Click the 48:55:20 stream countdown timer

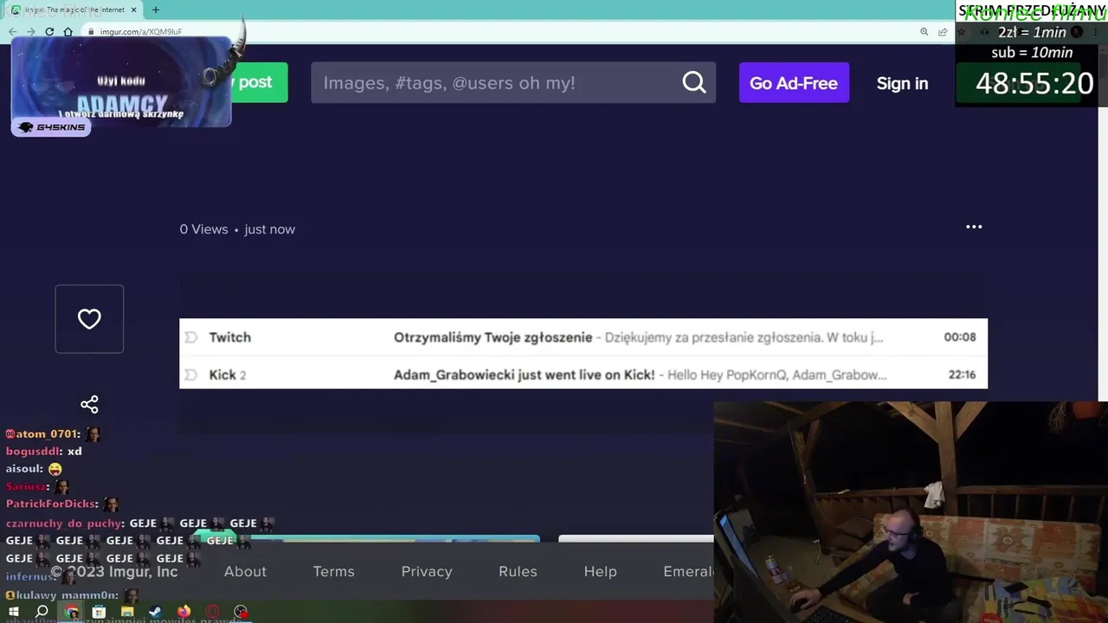coord(1034,84)
